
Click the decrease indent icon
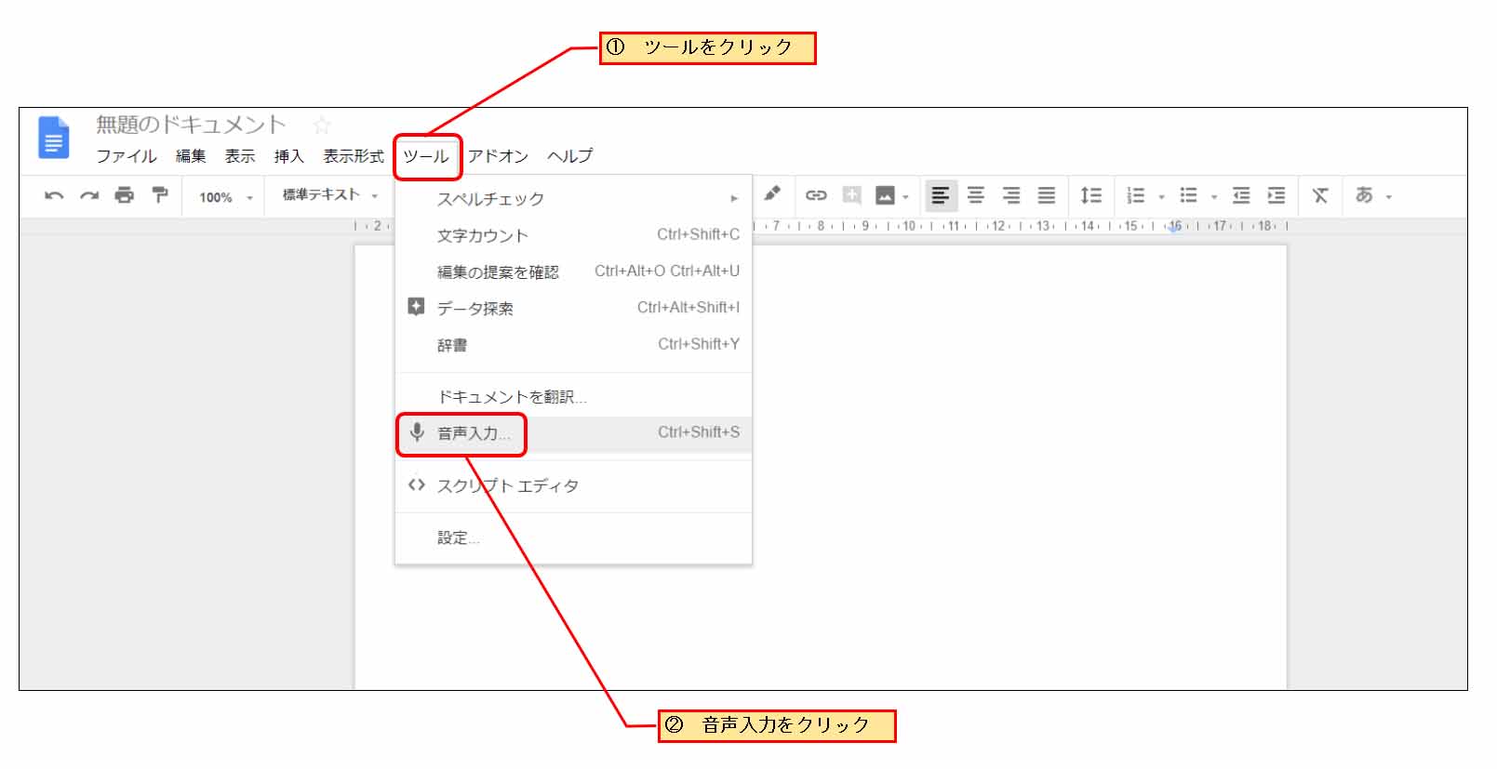1241,196
